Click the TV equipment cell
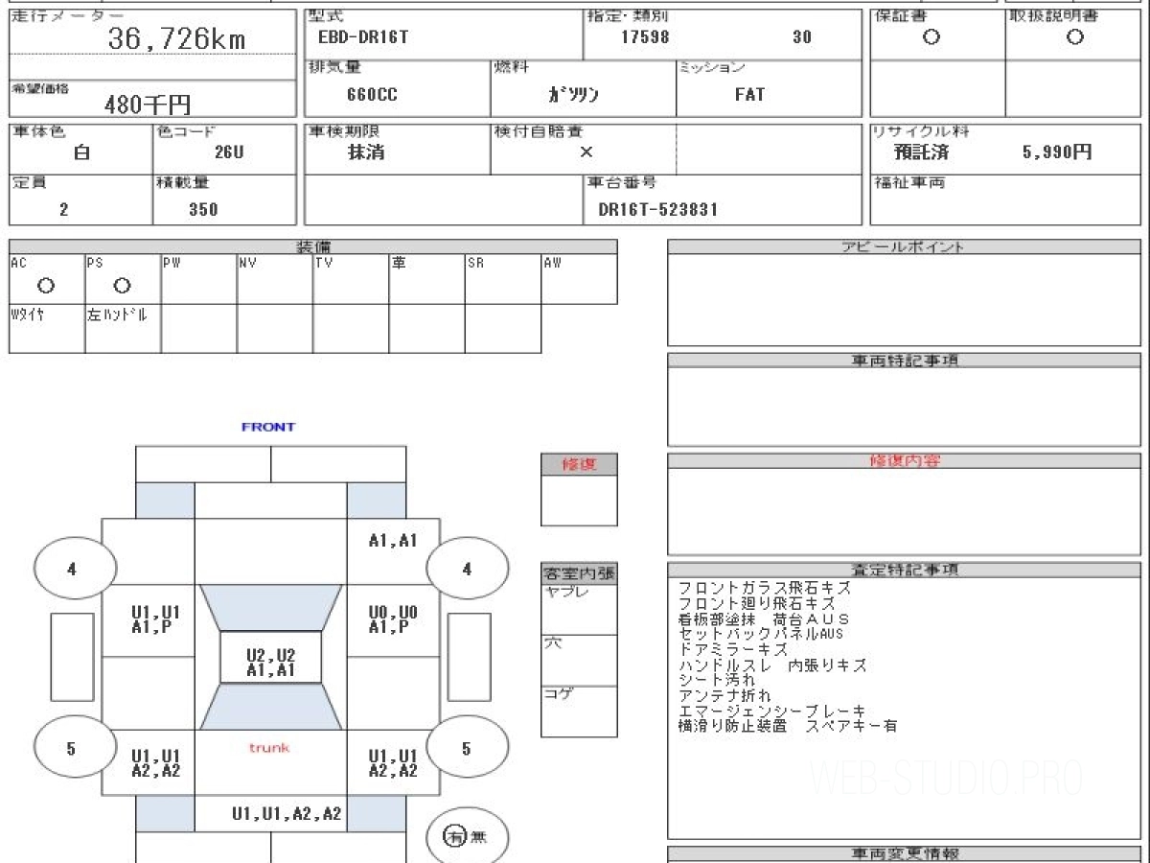 pyautogui.click(x=351, y=279)
